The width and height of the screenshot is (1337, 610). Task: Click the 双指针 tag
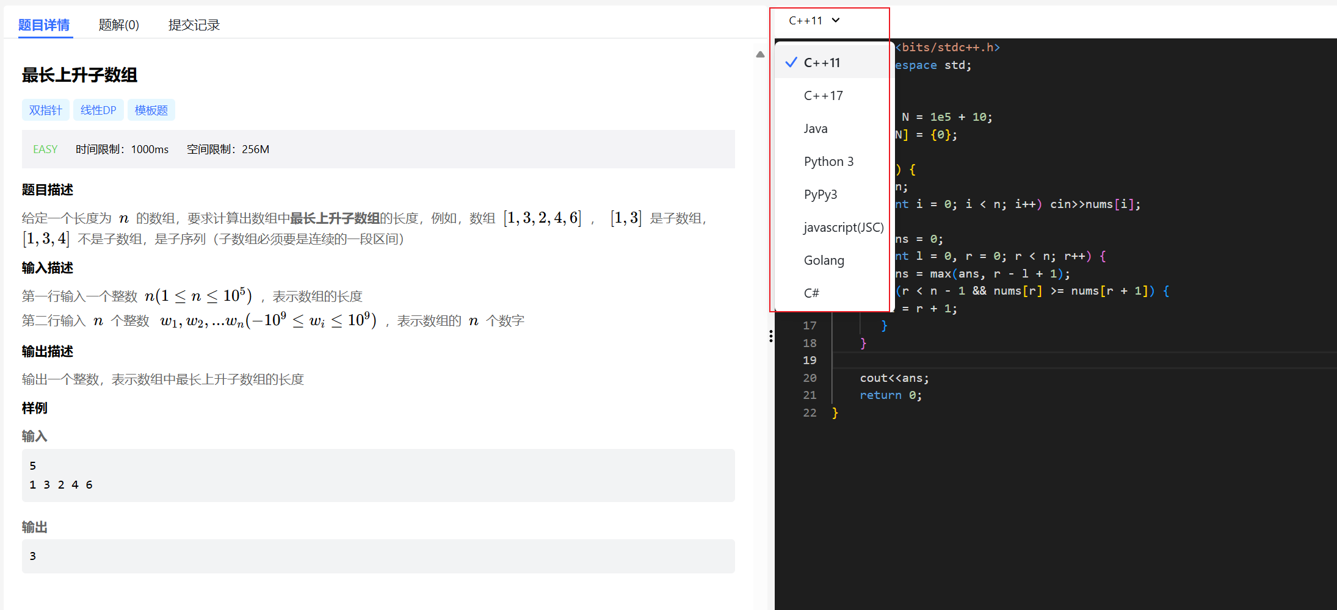coord(46,110)
